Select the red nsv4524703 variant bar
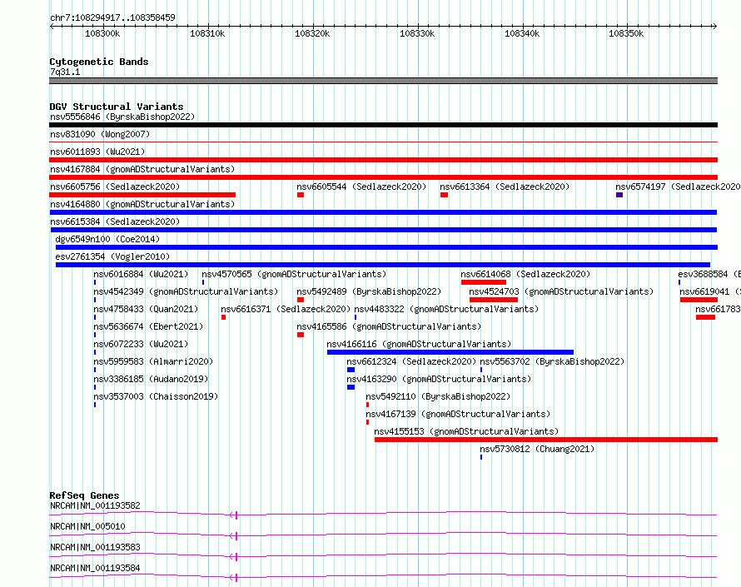The height and width of the screenshot is (587, 741). 494,300
